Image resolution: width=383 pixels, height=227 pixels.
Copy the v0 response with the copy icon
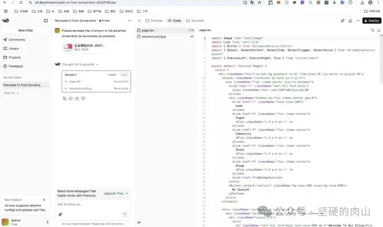(x=64, y=98)
